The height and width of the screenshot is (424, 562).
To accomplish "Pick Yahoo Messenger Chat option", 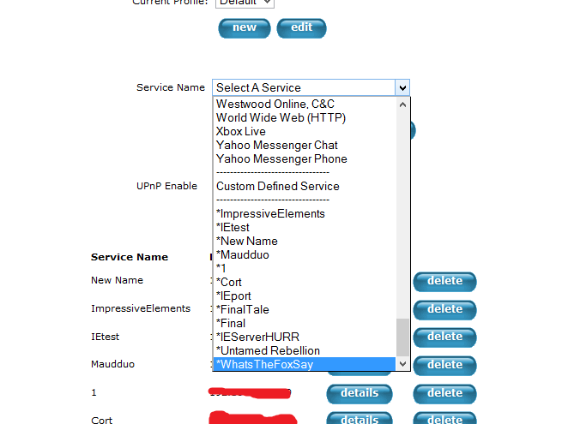I will click(305, 146).
